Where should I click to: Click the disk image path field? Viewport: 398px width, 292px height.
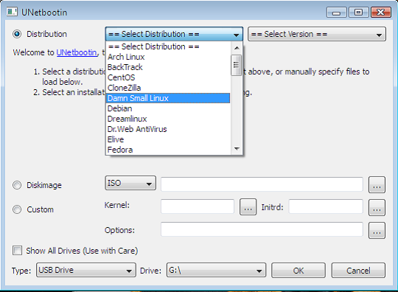tap(262, 184)
